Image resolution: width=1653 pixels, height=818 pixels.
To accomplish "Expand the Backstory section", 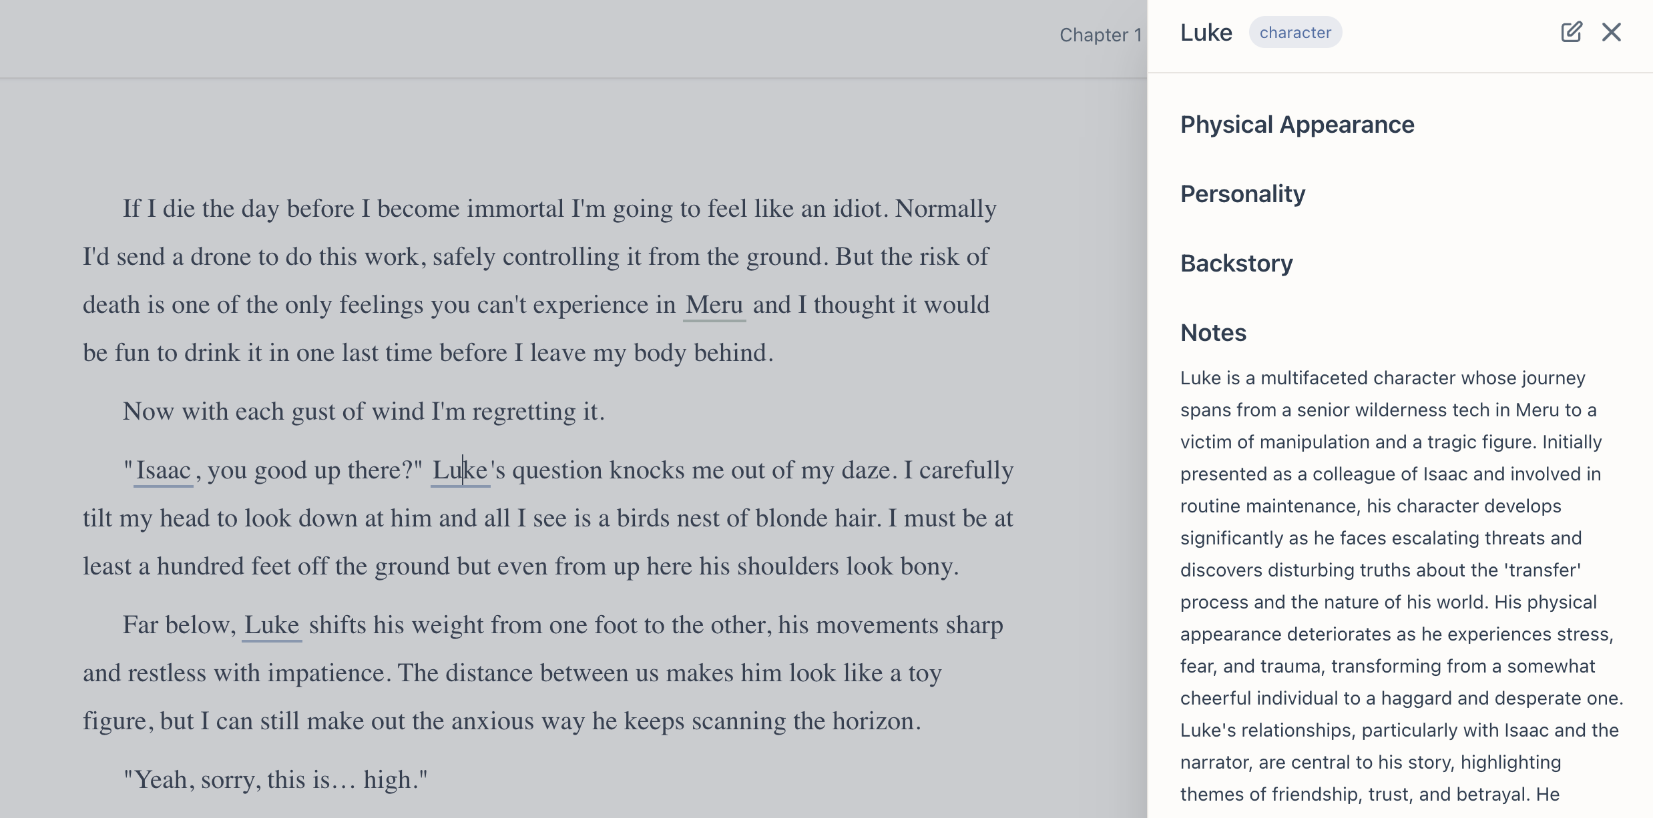I will click(x=1236, y=264).
